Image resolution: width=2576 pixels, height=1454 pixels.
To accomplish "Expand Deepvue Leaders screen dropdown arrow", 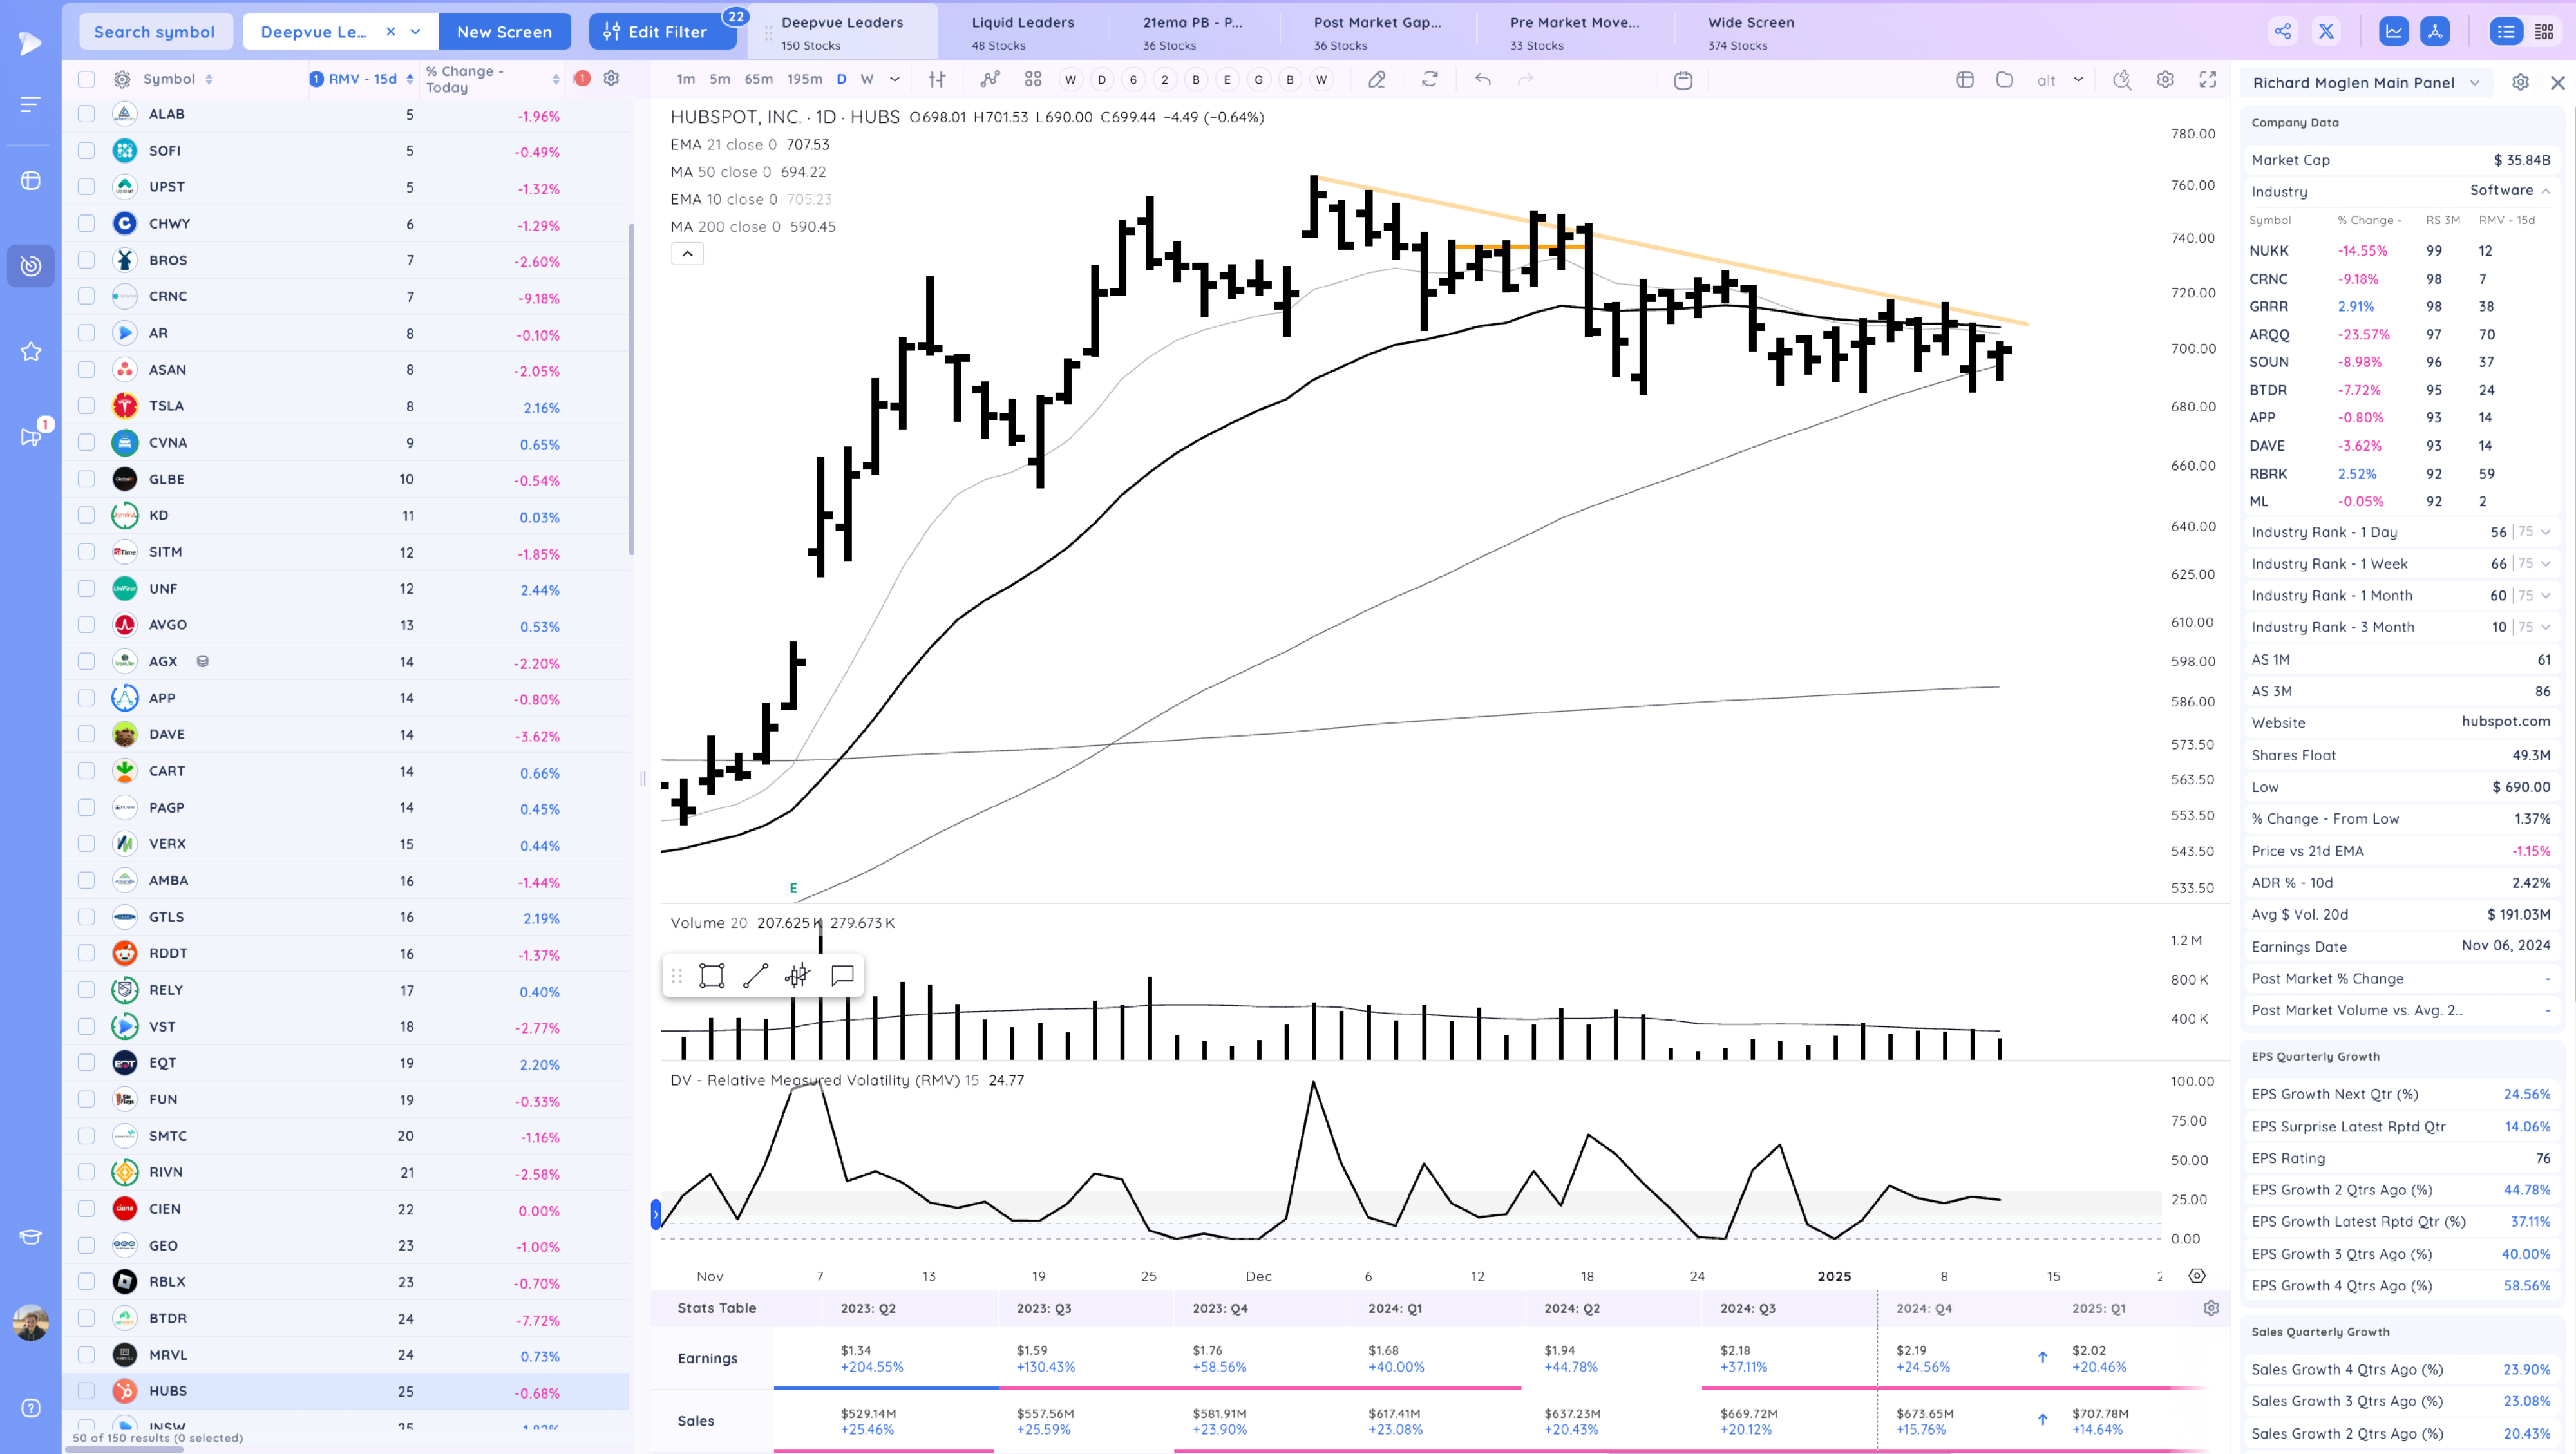I will [415, 31].
